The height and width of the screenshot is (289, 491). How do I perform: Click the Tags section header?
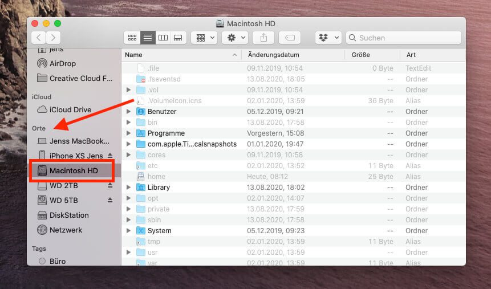[39, 249]
